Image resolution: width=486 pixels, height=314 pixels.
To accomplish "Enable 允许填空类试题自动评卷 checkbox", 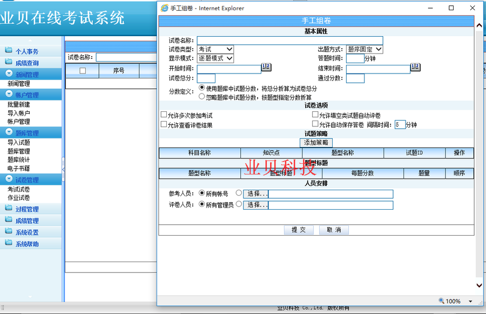I will [x=315, y=115].
